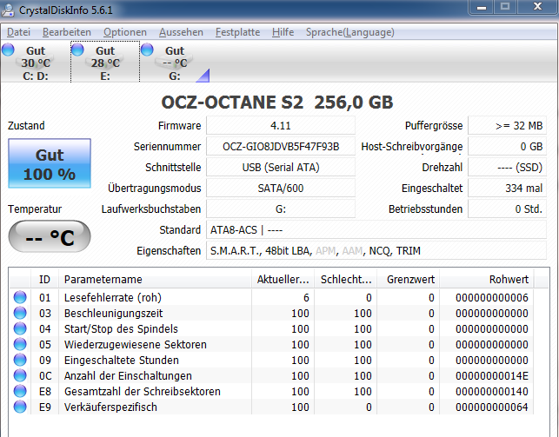Select the Beschleunigungszeit parameter name
Screen dimensions: 559x437
click(113, 313)
